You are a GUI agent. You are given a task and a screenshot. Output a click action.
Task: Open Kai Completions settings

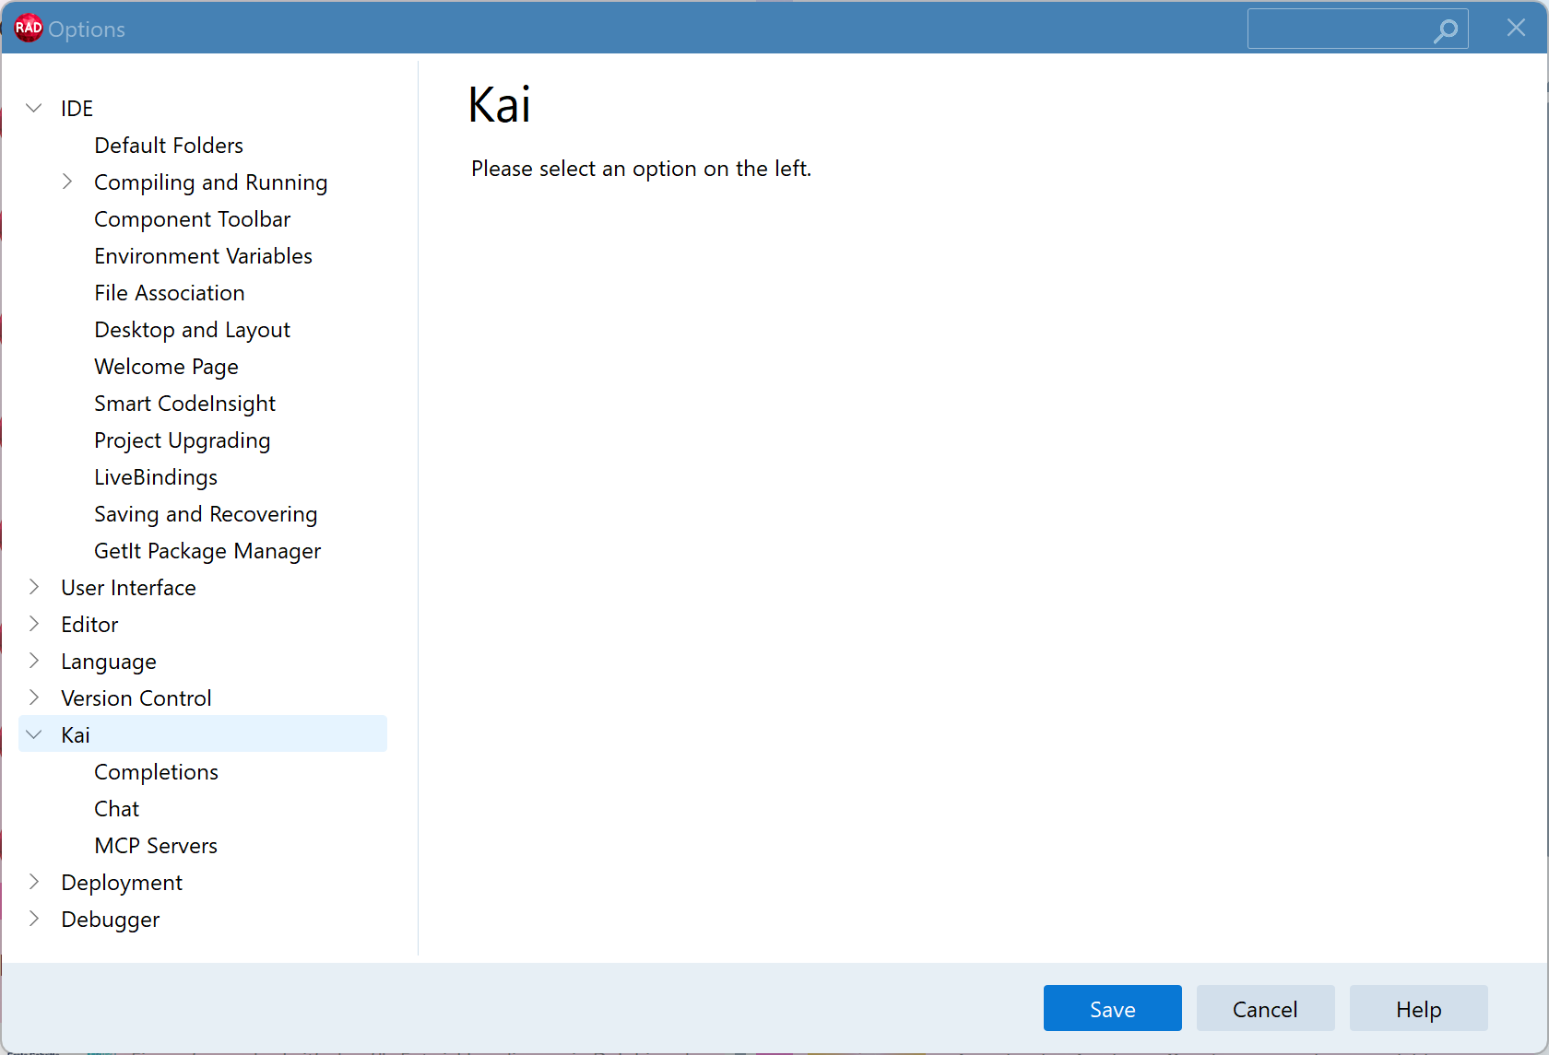tap(157, 772)
